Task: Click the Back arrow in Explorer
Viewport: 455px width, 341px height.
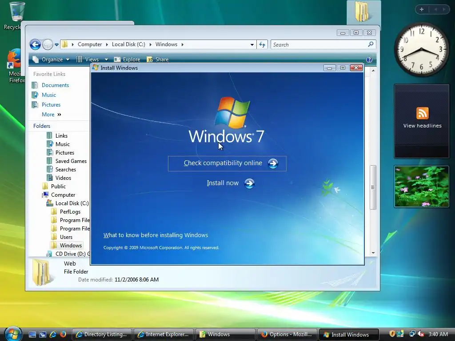Action: coord(35,45)
